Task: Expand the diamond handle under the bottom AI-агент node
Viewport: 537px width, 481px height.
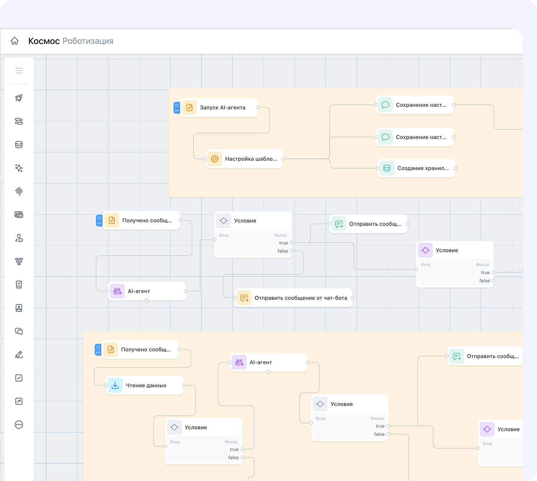Action: click(x=268, y=372)
